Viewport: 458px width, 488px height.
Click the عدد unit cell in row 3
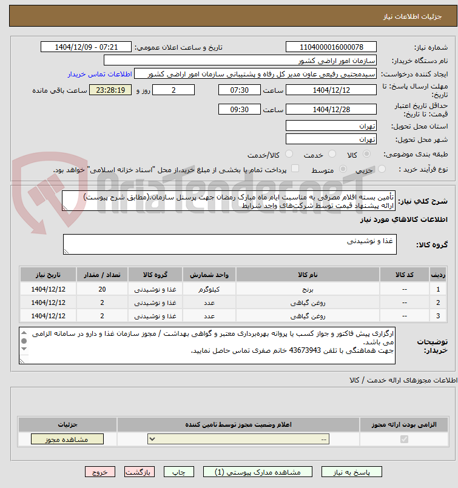coord(209,316)
